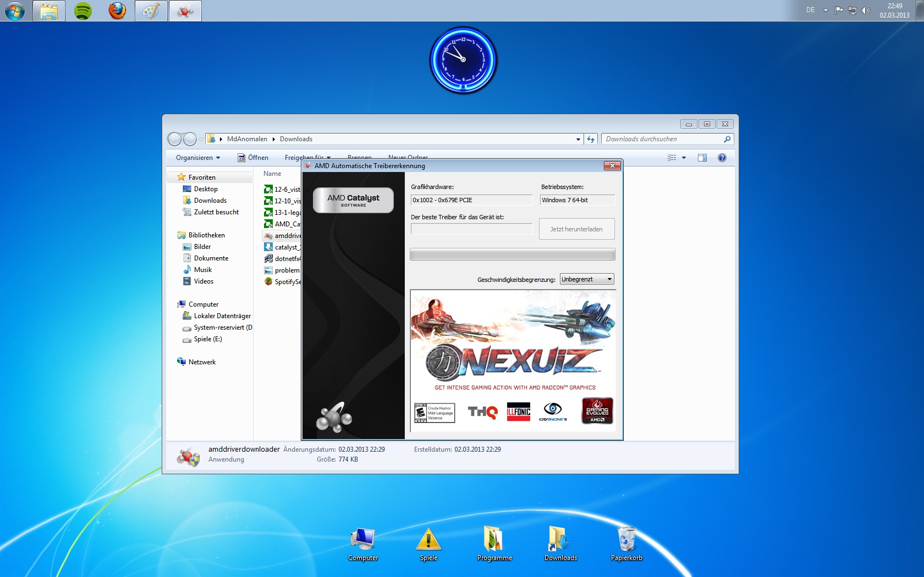This screenshot has width=924, height=577.
Task: Open the Musik library
Action: pyautogui.click(x=203, y=270)
